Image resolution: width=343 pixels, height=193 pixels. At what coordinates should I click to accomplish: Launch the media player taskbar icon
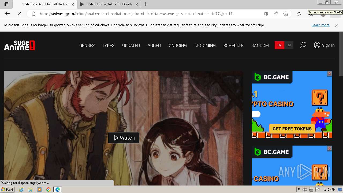(x=39, y=190)
